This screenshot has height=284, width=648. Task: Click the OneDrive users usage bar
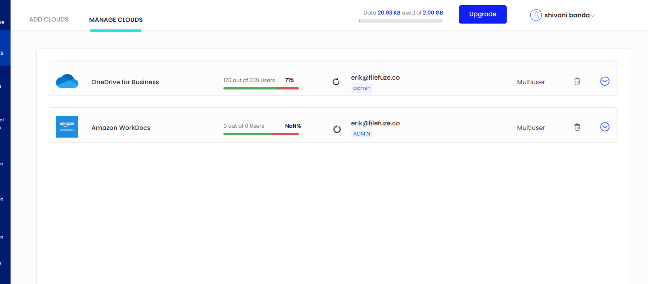pos(261,88)
